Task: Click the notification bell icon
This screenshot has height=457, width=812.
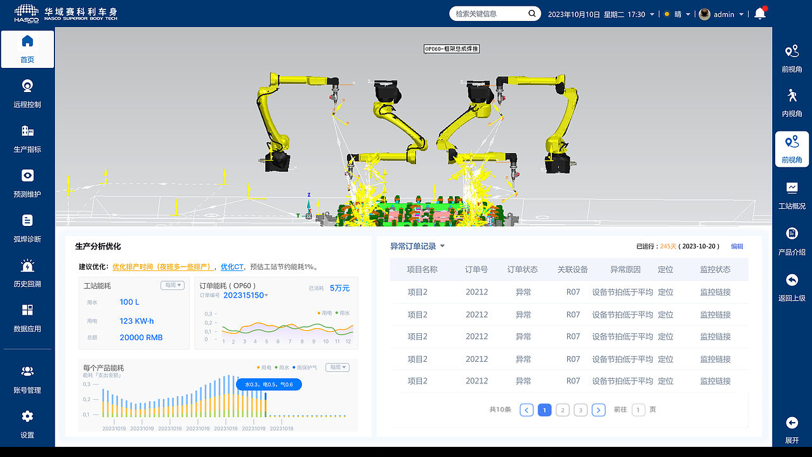Action: click(x=760, y=14)
